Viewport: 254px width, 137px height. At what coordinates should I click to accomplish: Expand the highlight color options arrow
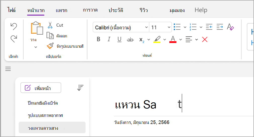click(164, 40)
